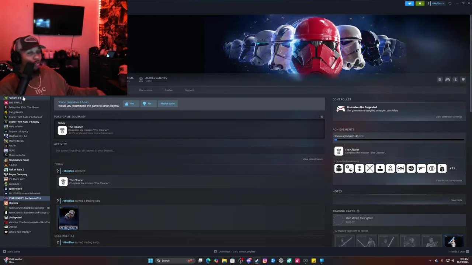Show game info icon in header
This screenshot has width=472, height=265.
(x=455, y=79)
